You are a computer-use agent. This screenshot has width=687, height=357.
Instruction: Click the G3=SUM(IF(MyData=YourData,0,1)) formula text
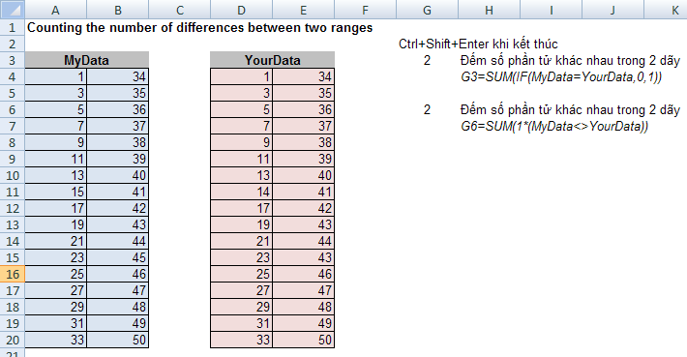coord(561,77)
